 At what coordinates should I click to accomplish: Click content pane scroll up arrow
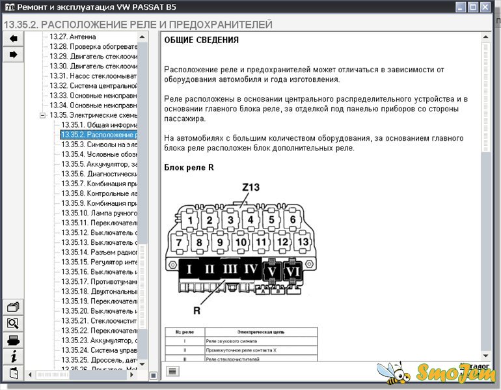tap(485, 37)
